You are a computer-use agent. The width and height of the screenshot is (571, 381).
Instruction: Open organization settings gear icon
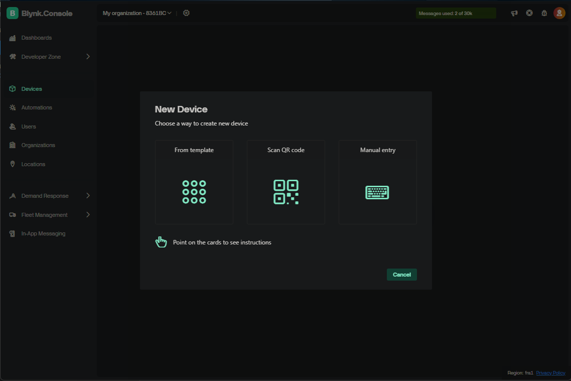coord(186,13)
